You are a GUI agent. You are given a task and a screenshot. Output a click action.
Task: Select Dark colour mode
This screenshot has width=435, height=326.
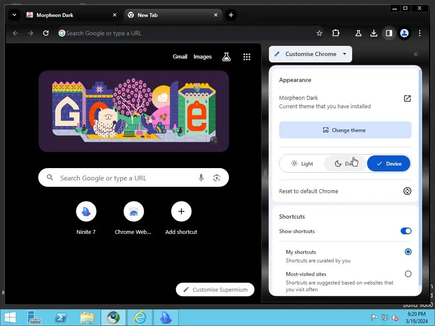(x=345, y=163)
